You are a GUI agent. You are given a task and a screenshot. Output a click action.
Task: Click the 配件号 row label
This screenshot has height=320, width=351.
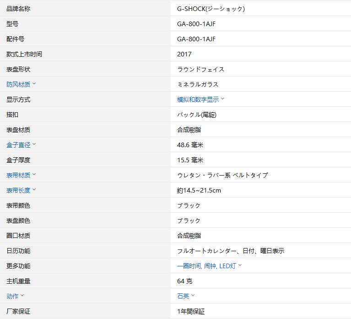(x=15, y=39)
